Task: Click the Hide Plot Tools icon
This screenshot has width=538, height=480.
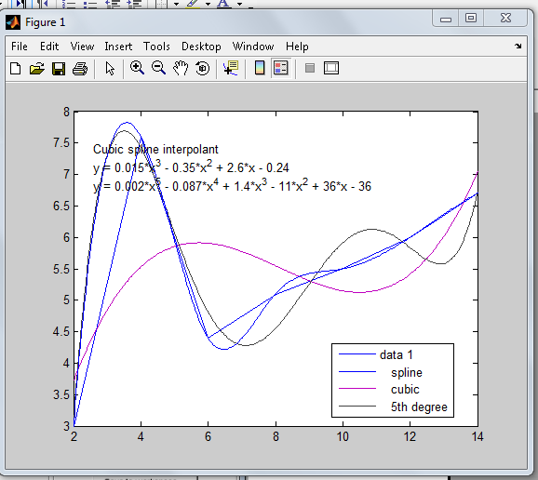Action: tap(310, 68)
